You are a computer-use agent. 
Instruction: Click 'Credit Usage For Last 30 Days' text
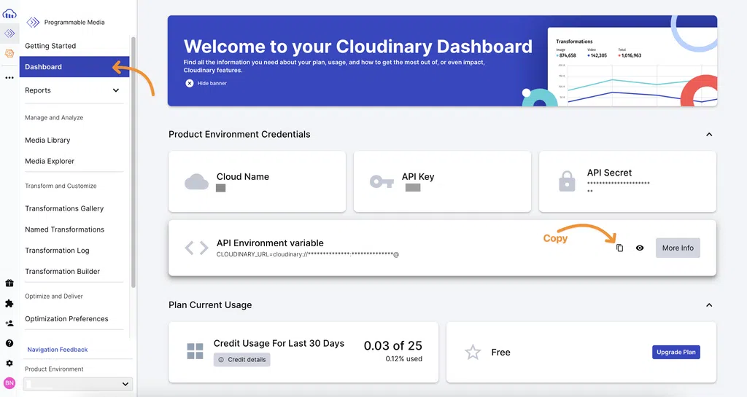(279, 343)
